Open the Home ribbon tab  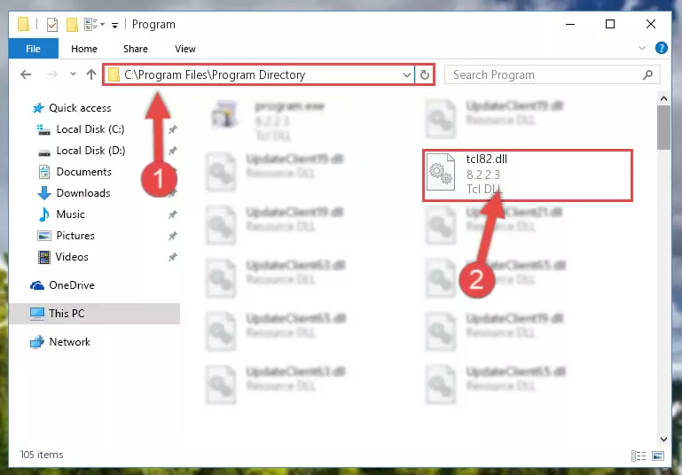pyautogui.click(x=84, y=49)
